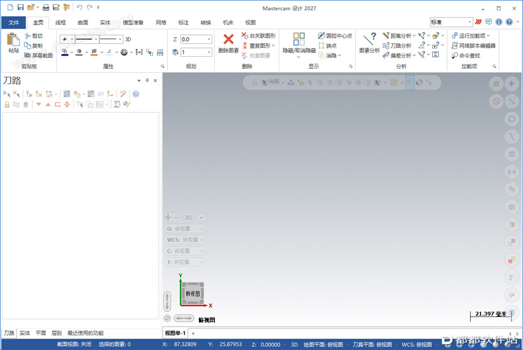Switch to Surfaces (曲面) ribbon tab
This screenshot has width=523, height=350.
[83, 22]
